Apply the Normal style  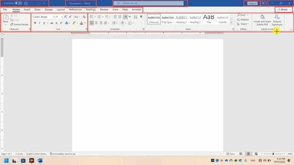coord(154,19)
